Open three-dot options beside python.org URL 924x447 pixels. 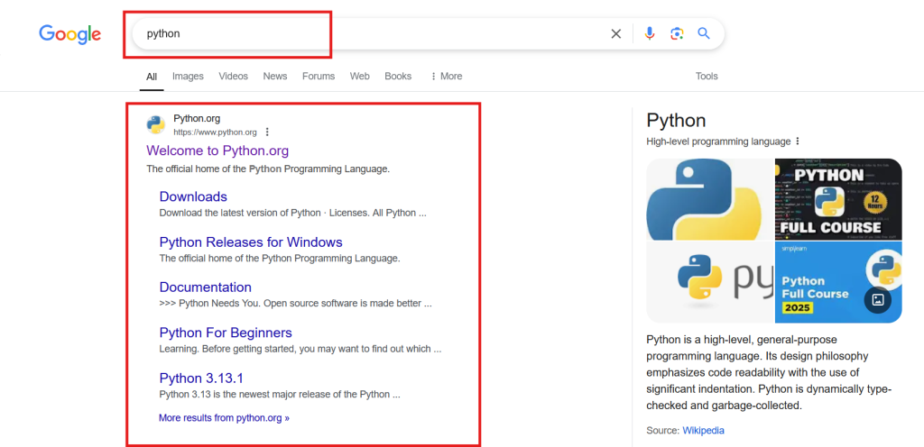click(x=267, y=132)
